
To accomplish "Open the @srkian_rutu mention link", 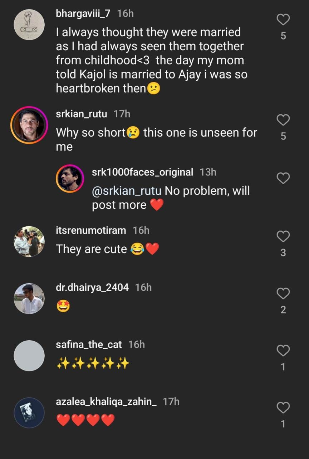I will tap(127, 191).
